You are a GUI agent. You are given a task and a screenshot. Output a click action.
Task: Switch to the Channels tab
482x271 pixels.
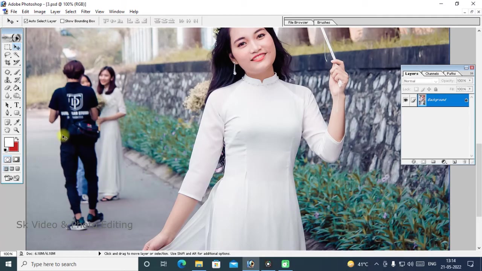(432, 74)
